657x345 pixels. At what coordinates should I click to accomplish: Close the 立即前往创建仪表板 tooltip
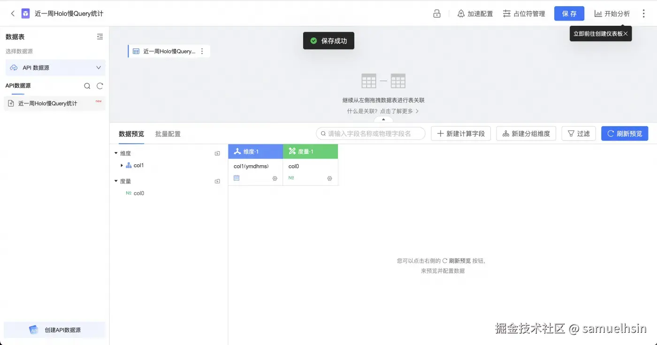[626, 34]
